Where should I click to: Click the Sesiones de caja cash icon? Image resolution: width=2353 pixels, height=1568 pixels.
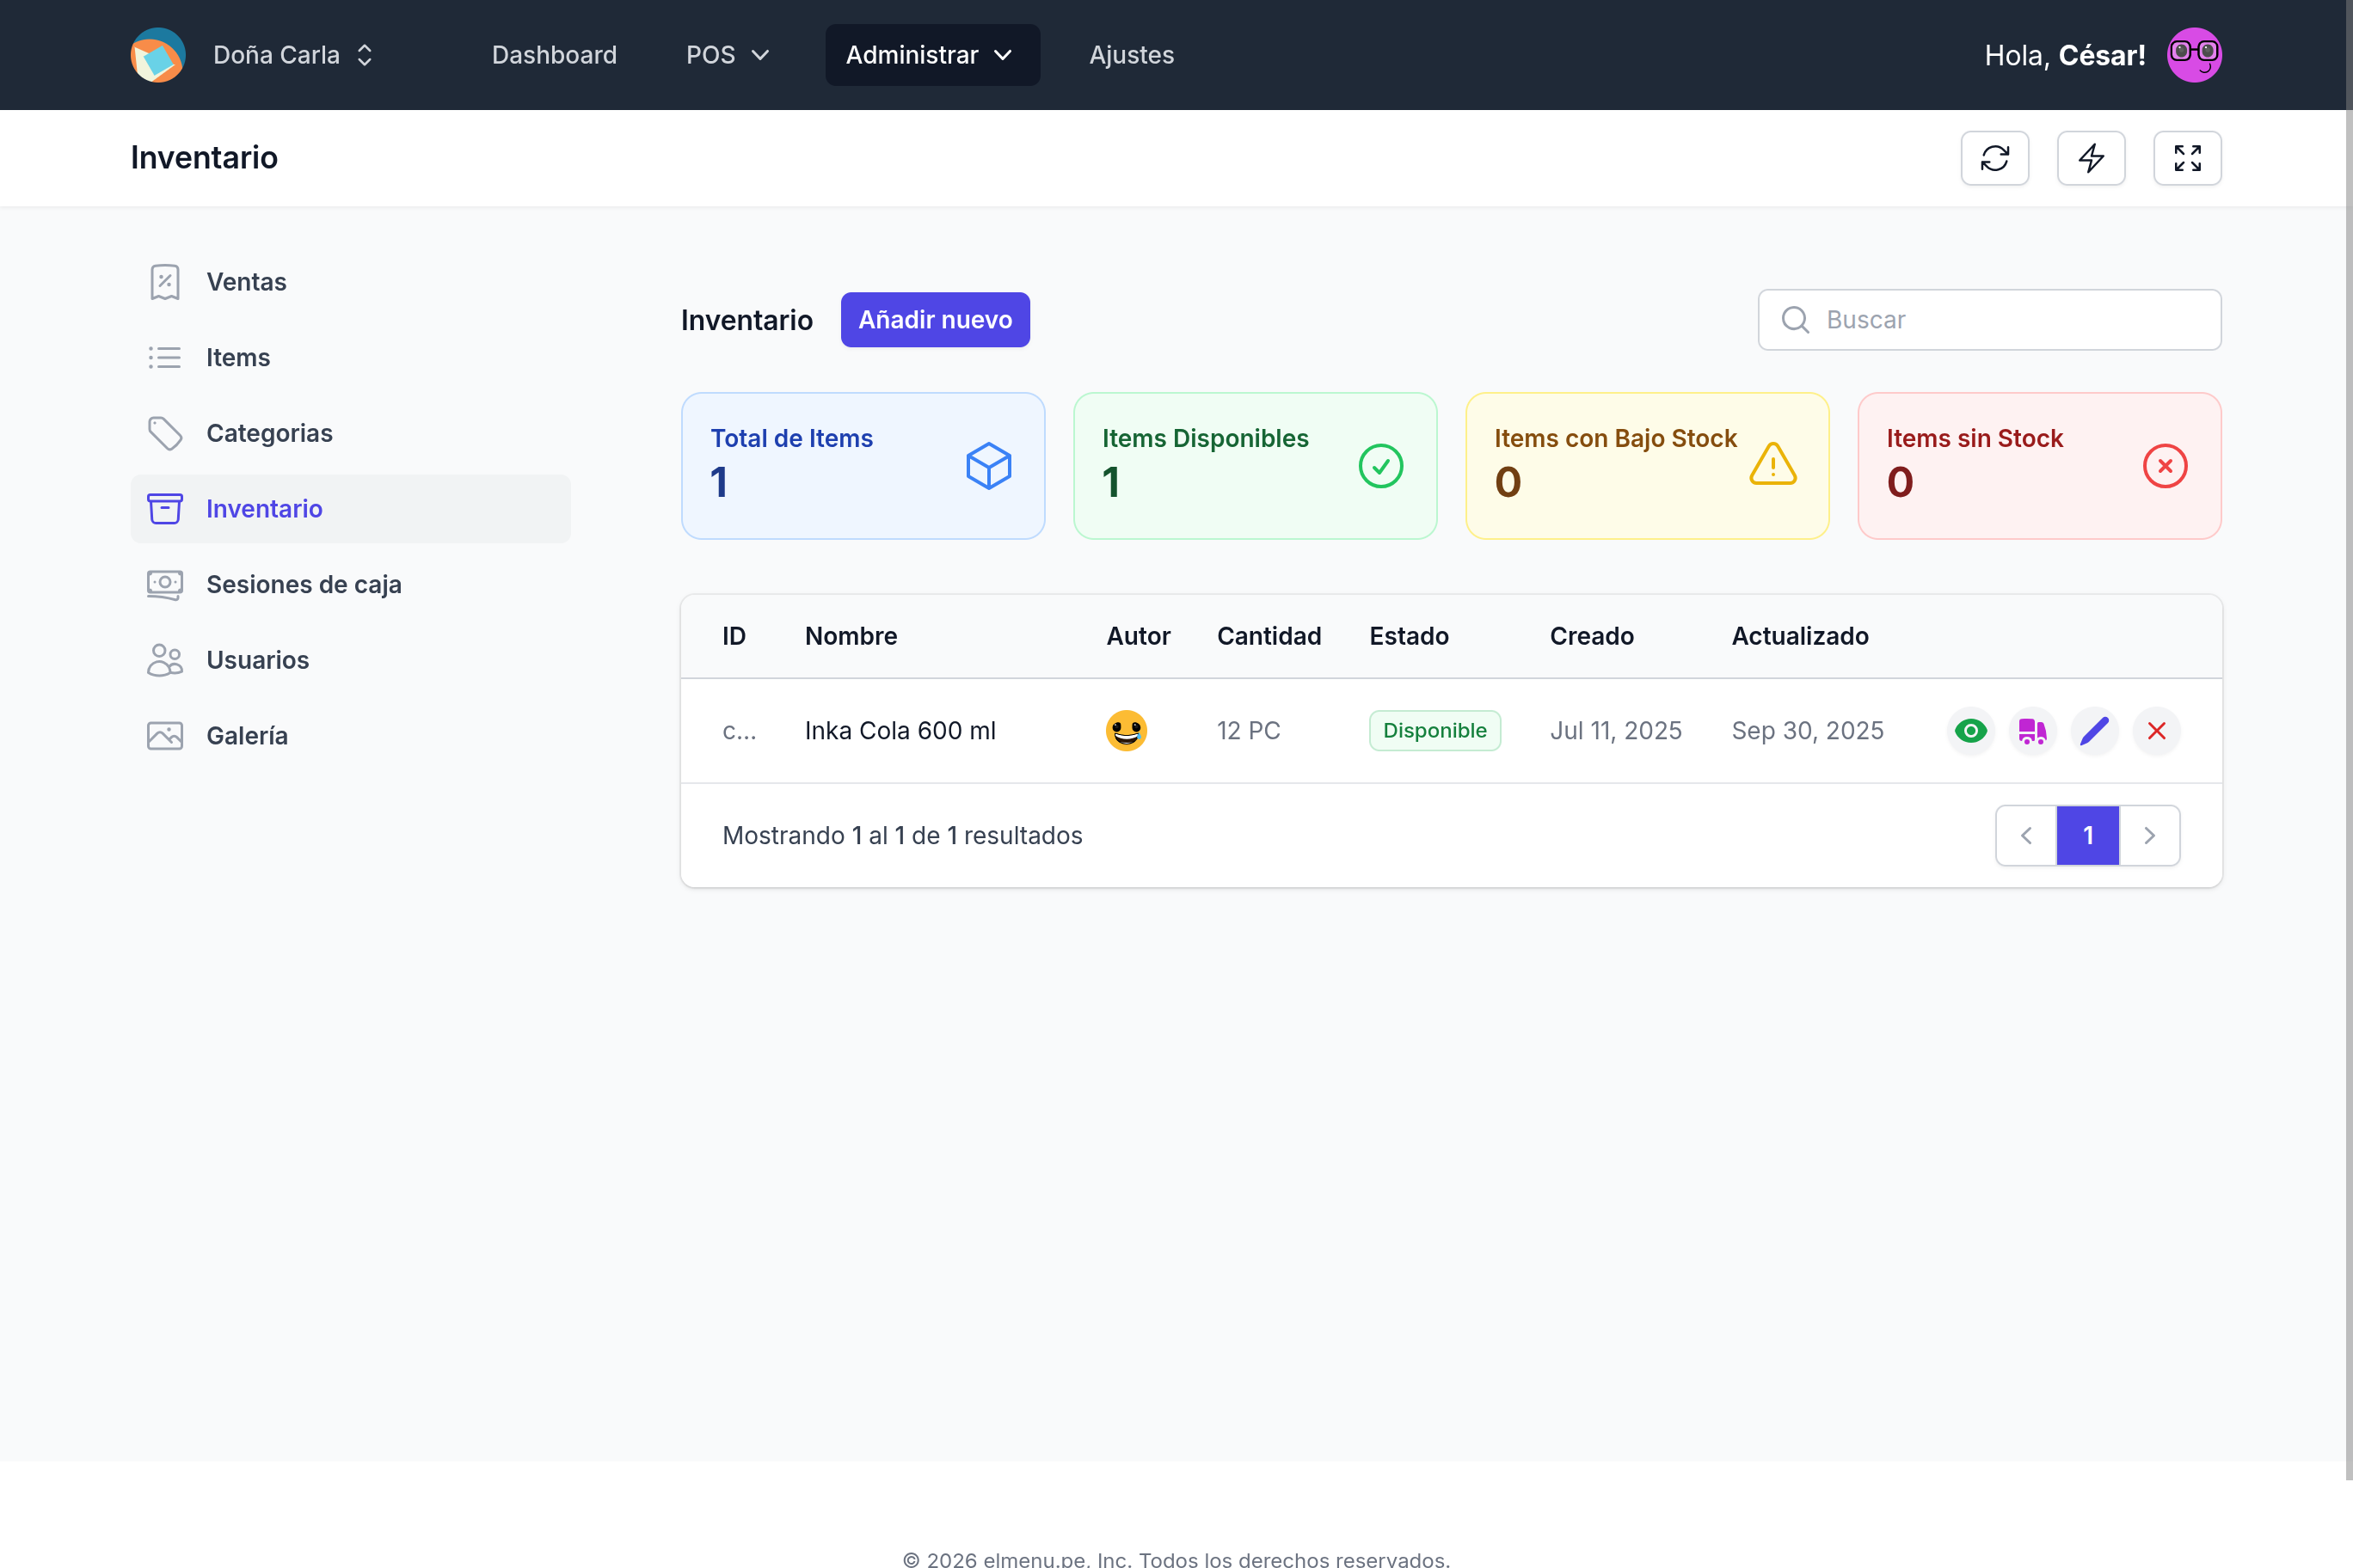coord(165,584)
